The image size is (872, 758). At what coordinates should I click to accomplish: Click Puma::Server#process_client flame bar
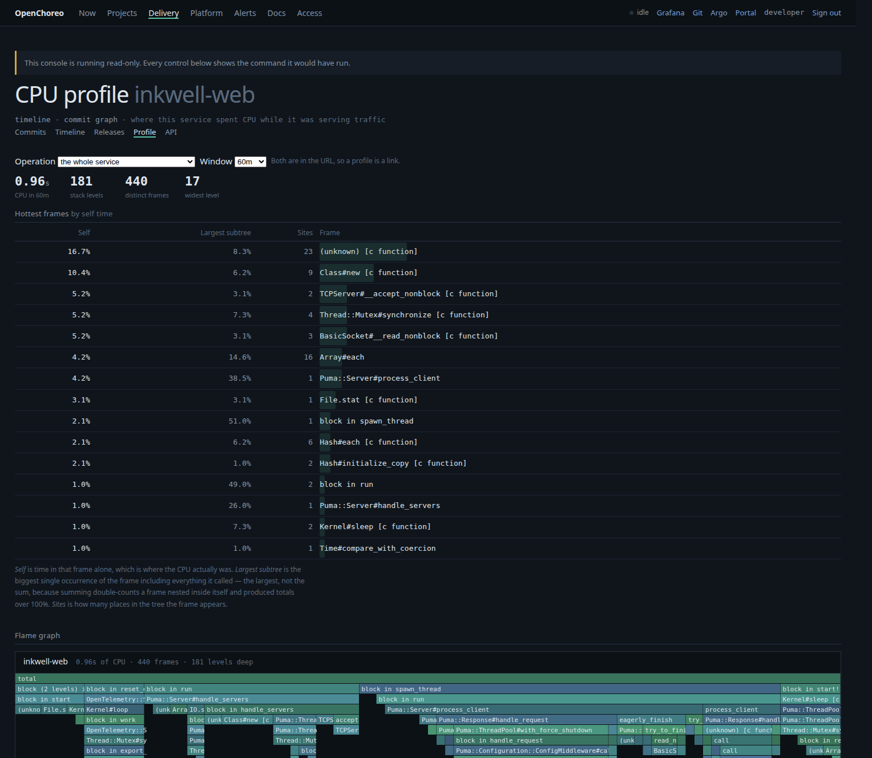click(x=544, y=709)
